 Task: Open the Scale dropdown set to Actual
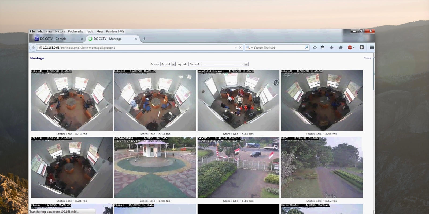(168, 64)
